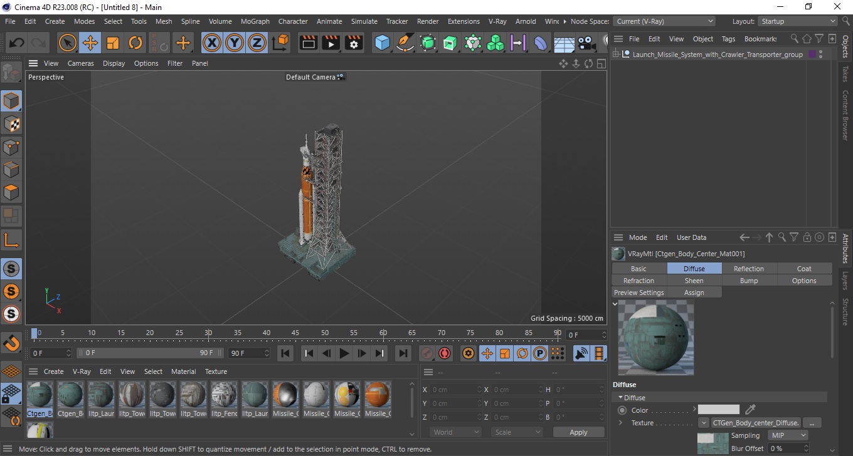The image size is (853, 456).
Task: Go to end of animation
Action: (403, 353)
